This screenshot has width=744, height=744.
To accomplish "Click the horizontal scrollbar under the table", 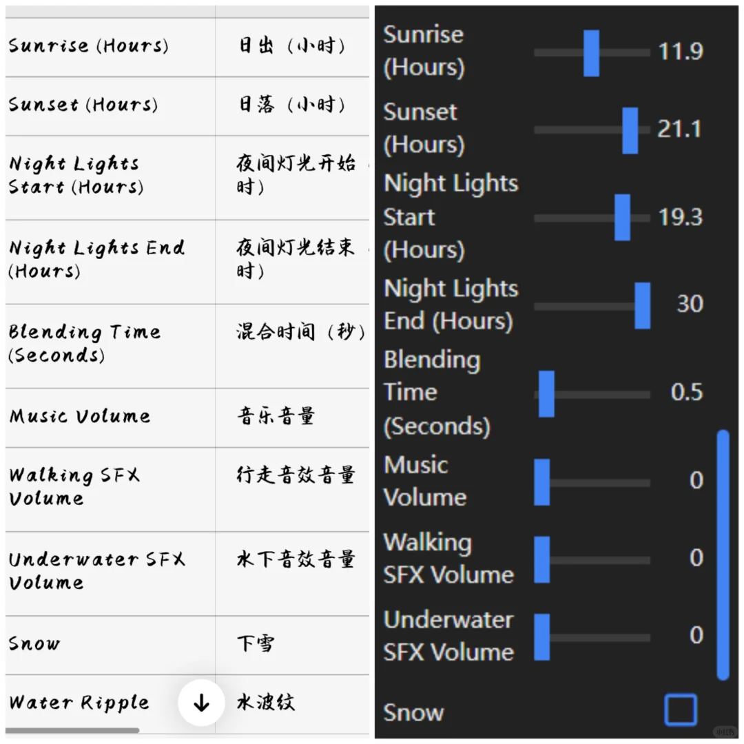I will pos(72,730).
